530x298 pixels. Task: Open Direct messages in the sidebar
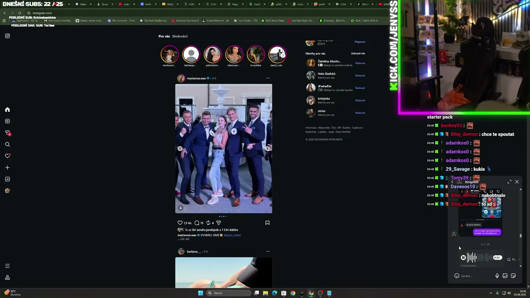point(7,133)
